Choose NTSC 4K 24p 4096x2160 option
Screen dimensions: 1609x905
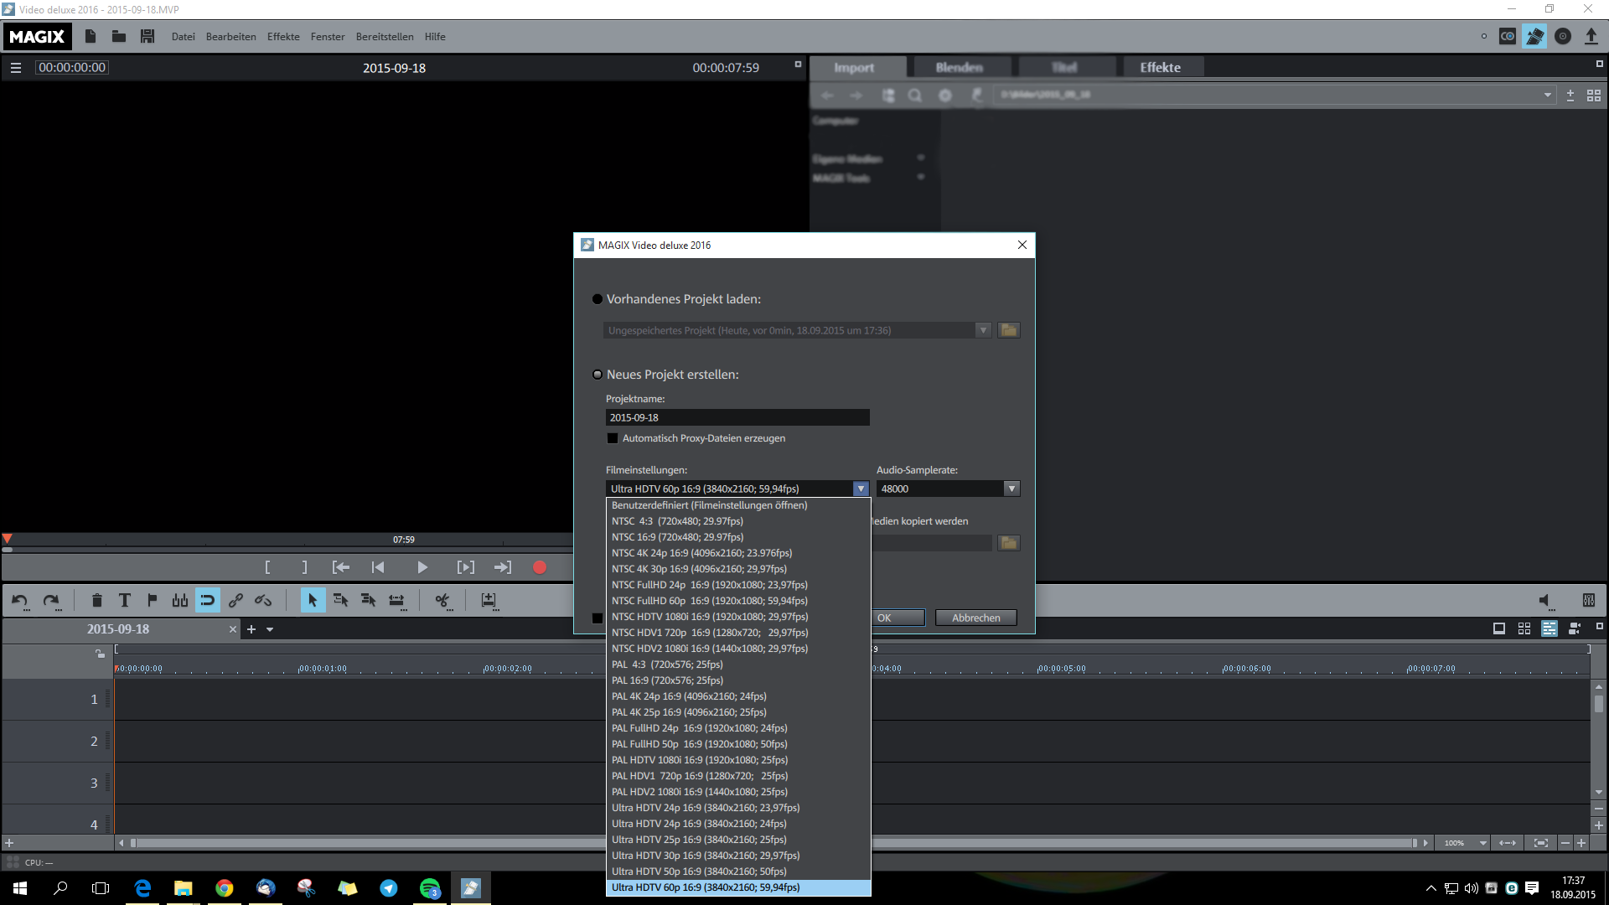pyautogui.click(x=737, y=553)
